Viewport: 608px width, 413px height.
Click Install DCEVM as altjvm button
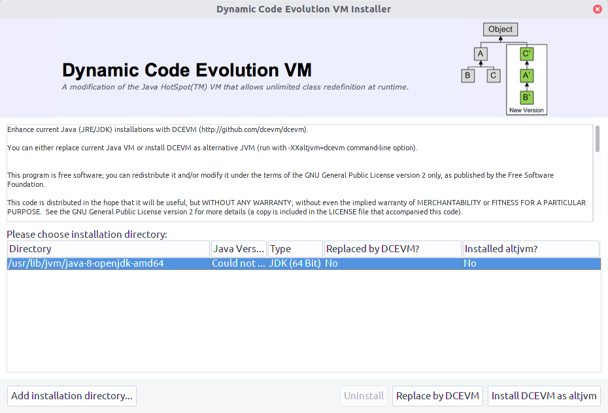pyautogui.click(x=544, y=396)
